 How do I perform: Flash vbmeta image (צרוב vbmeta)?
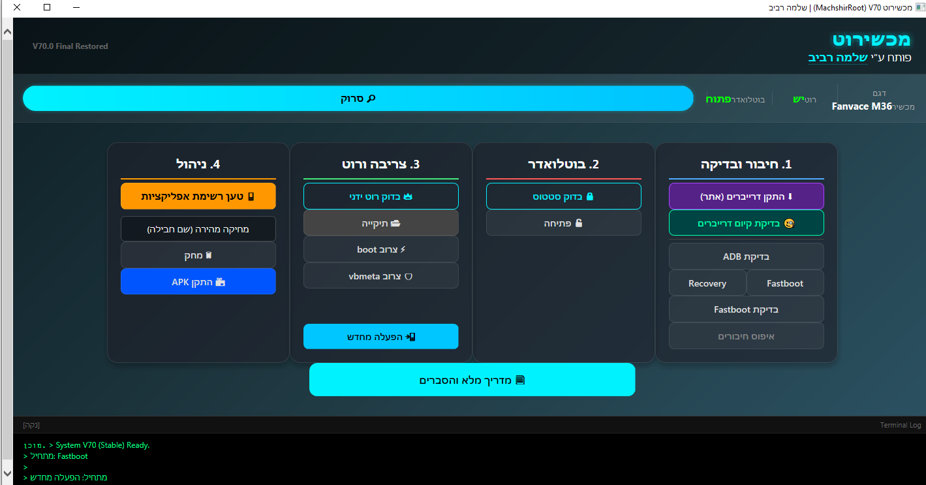point(380,276)
